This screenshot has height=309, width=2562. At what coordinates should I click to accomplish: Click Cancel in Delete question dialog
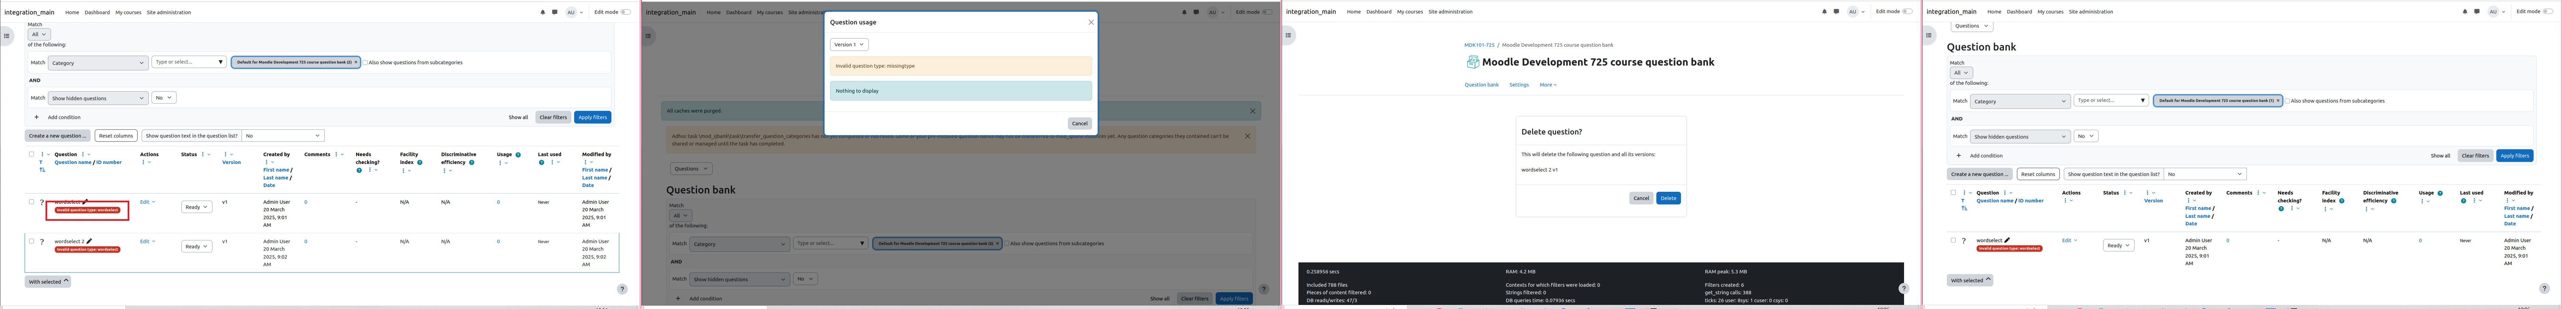click(x=1641, y=198)
